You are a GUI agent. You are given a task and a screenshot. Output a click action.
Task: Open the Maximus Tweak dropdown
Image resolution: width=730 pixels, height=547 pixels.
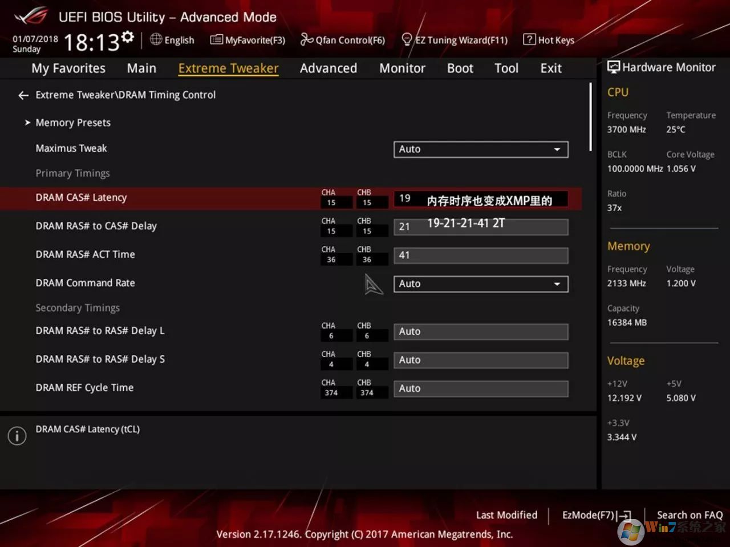tap(480, 149)
